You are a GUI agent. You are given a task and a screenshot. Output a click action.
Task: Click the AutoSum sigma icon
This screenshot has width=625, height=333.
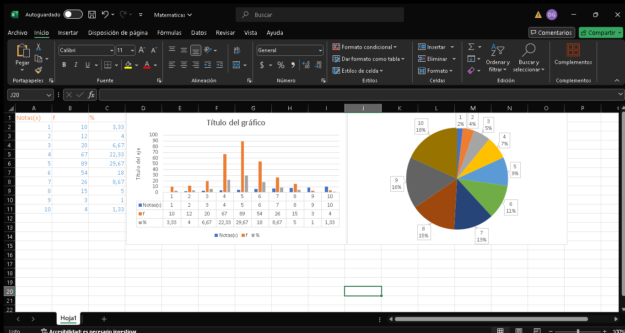click(471, 47)
